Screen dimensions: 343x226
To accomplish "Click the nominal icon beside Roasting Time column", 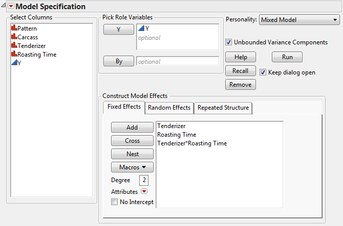I will pyautogui.click(x=14, y=55).
